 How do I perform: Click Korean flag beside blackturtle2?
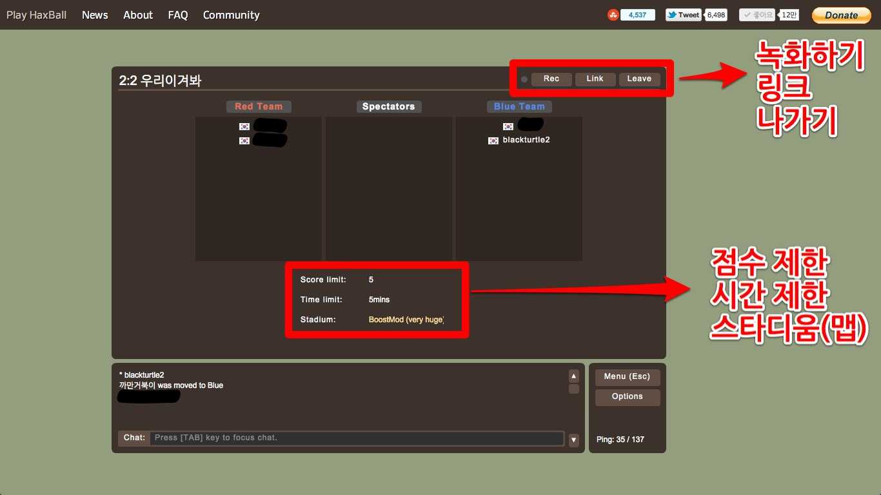(x=493, y=141)
